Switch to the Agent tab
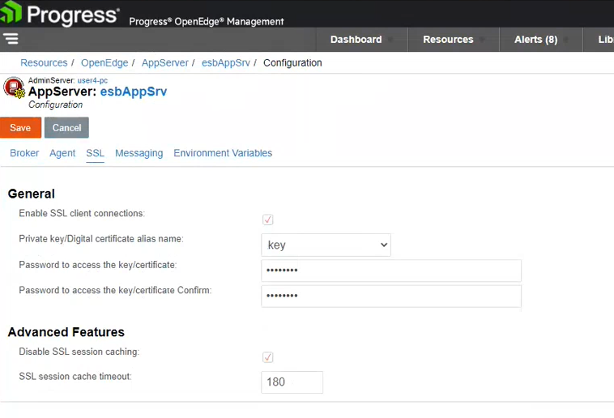Image resolution: width=614 pixels, height=418 pixels. pos(62,153)
